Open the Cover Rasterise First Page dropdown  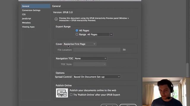pyautogui.click(x=80, y=44)
